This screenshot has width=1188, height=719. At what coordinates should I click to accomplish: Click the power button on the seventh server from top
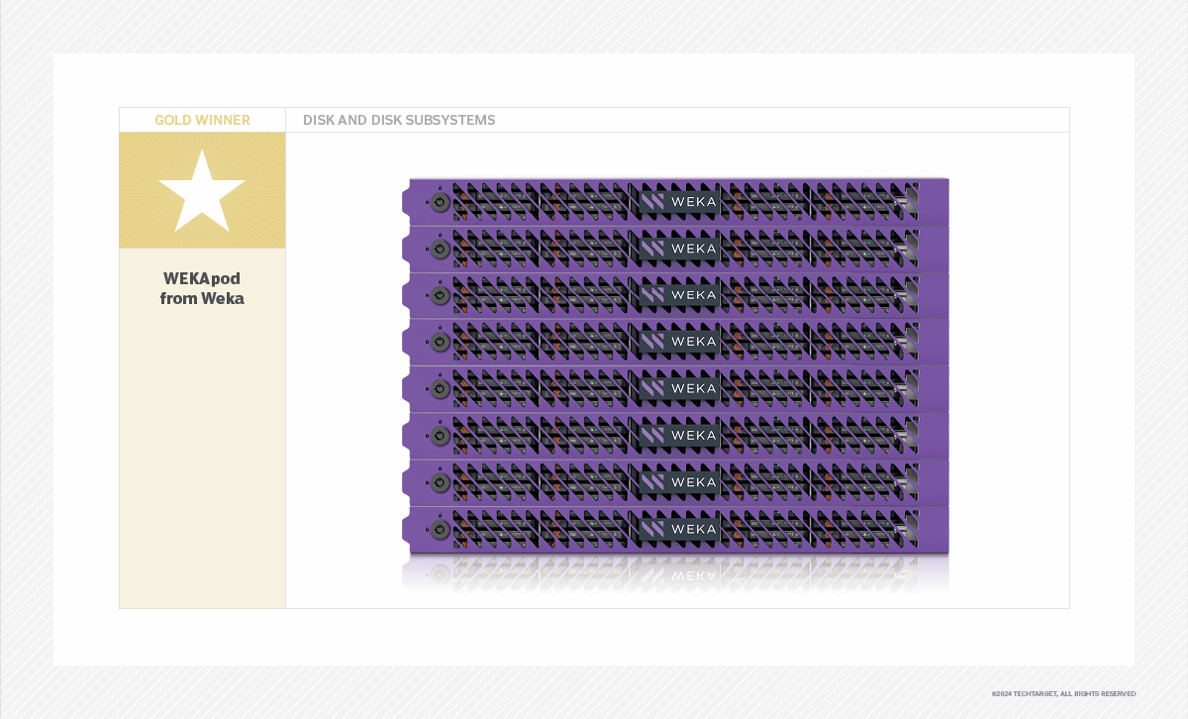click(x=441, y=482)
